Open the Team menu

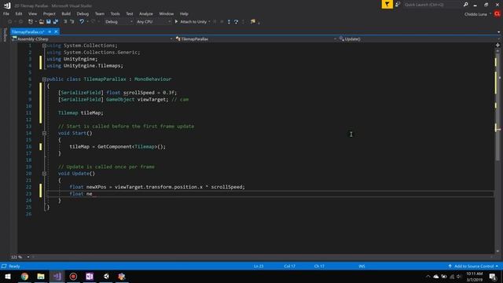click(100, 14)
